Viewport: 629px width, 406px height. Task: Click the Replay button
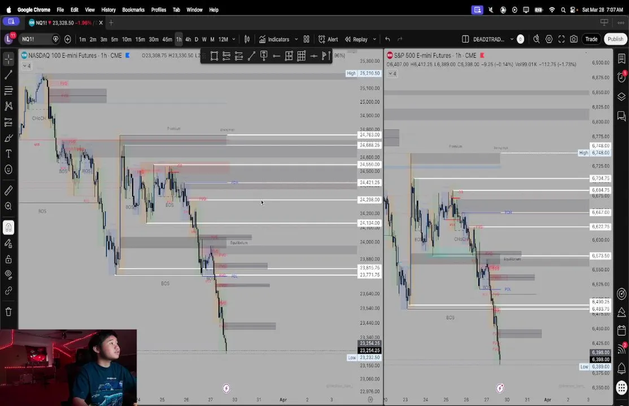[356, 39]
